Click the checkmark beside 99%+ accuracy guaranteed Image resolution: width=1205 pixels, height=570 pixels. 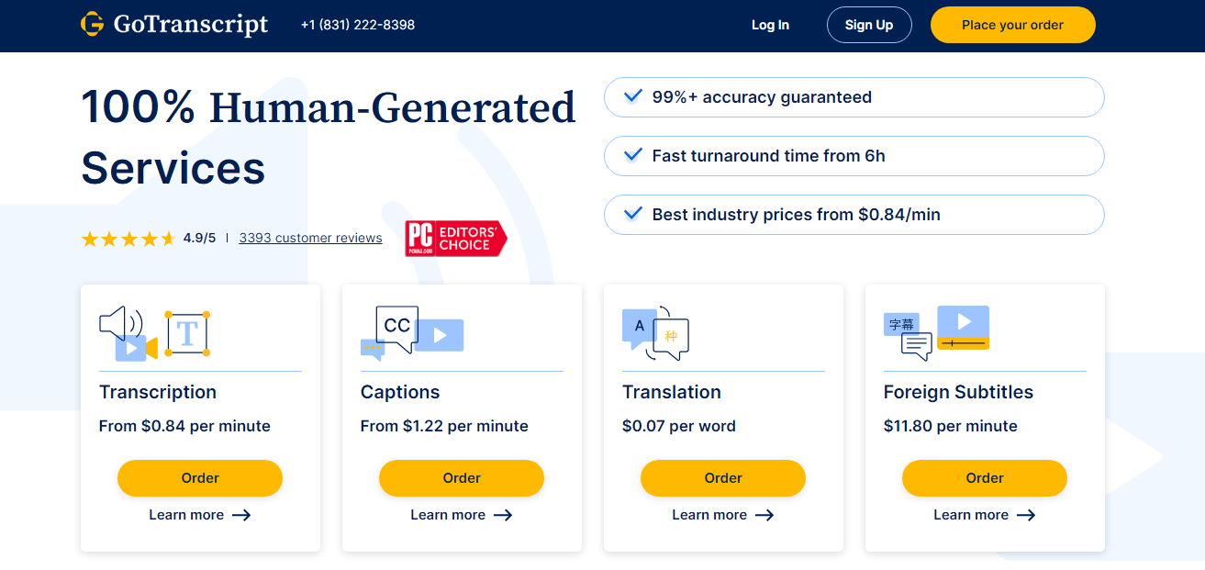pyautogui.click(x=632, y=96)
